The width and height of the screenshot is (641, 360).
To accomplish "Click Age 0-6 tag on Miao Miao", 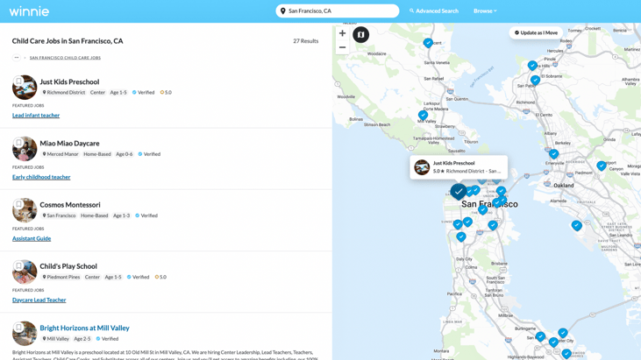I will coord(125,154).
